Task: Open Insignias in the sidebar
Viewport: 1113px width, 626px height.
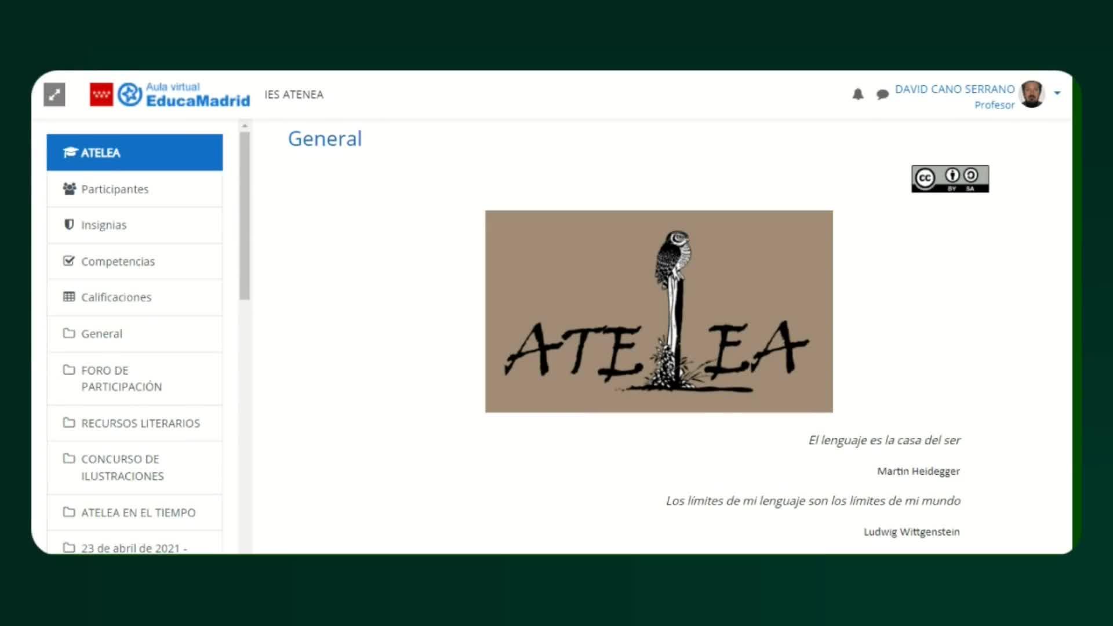Action: [x=104, y=225]
